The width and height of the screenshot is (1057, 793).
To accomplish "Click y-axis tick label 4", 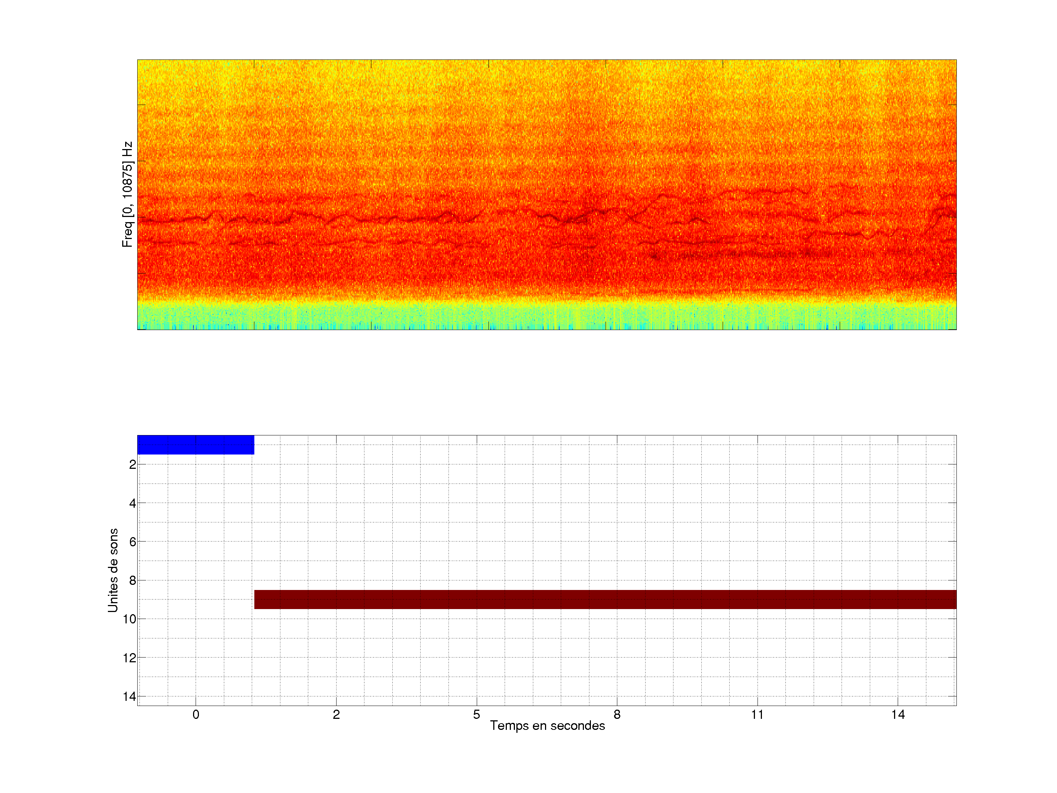I will (132, 503).
